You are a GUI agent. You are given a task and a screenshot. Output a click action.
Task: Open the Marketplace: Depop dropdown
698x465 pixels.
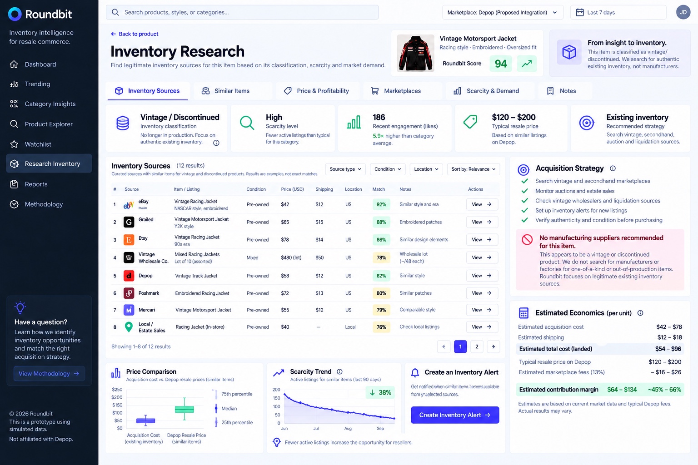point(503,12)
